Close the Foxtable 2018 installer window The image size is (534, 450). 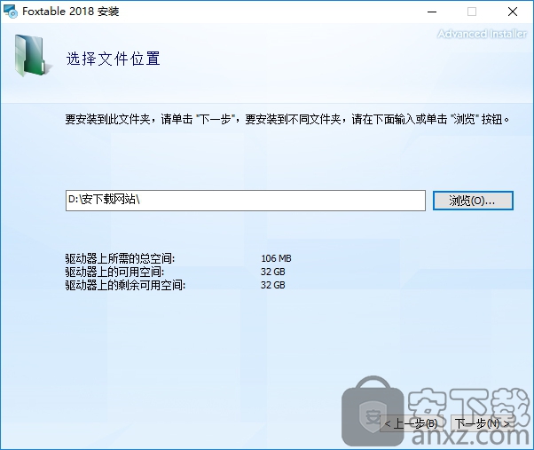tap(513, 12)
